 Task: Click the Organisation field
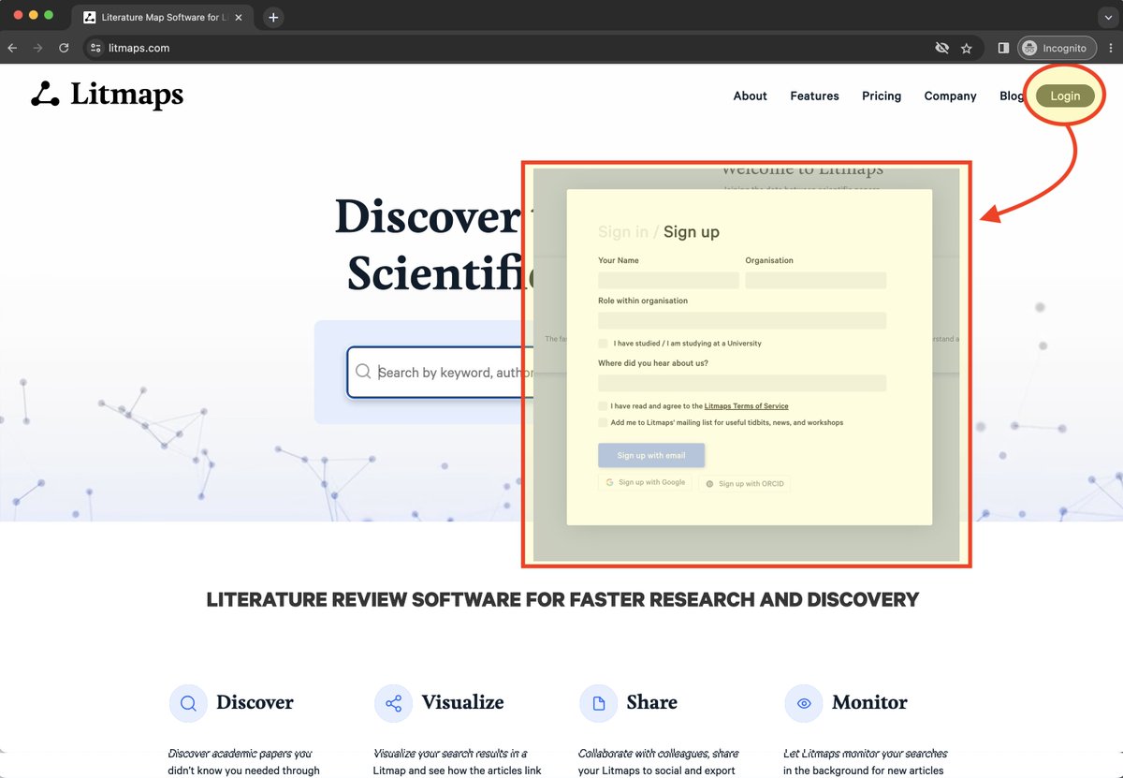point(816,280)
